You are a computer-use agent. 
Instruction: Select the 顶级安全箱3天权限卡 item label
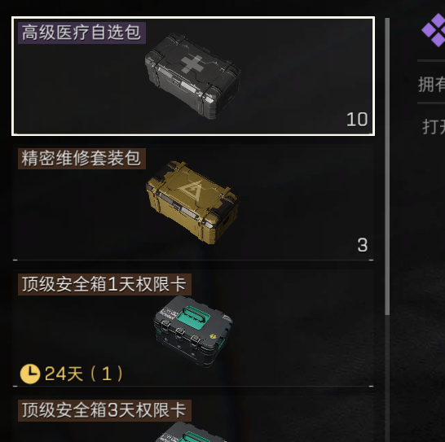pyautogui.click(x=104, y=410)
